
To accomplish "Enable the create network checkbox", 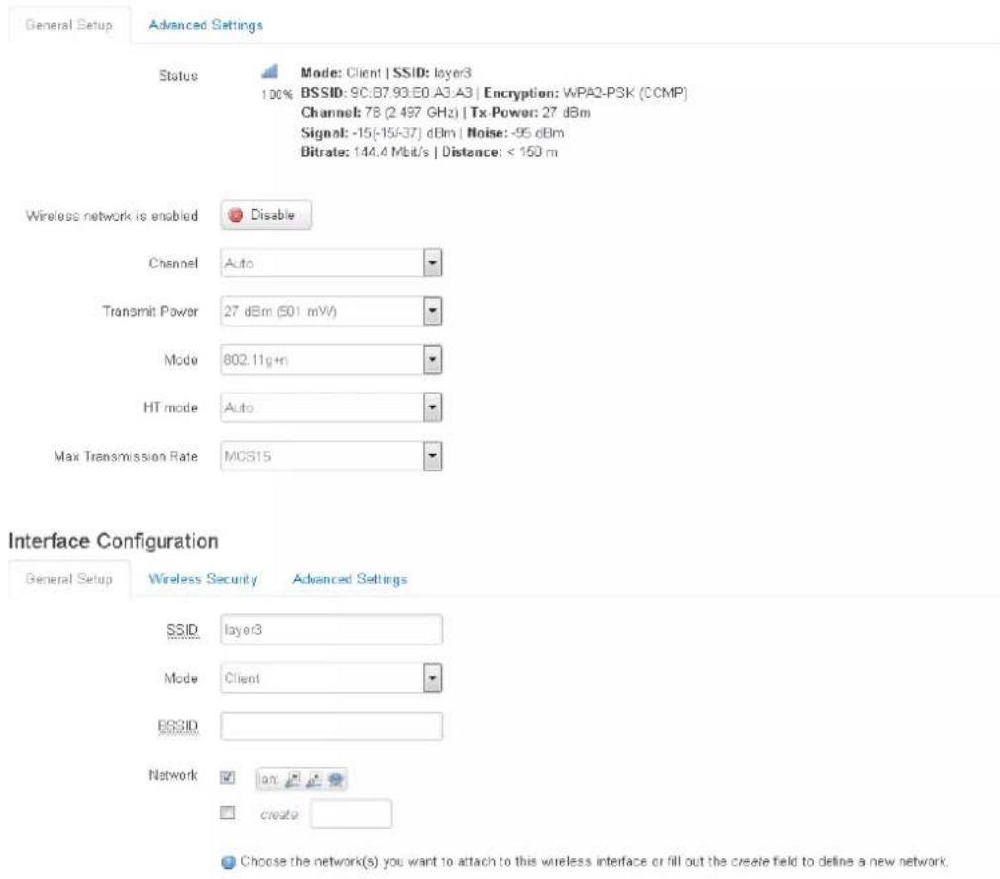I will pos(228,812).
